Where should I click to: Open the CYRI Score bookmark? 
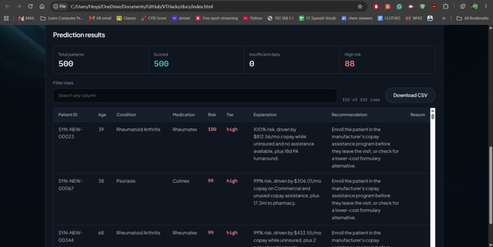154,18
